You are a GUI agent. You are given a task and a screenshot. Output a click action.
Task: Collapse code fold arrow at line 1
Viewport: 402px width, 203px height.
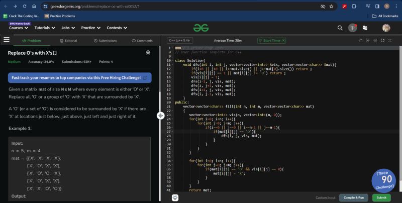[x=172, y=48]
